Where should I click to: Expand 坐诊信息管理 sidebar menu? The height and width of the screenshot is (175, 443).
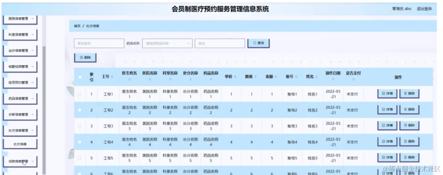click(x=20, y=51)
